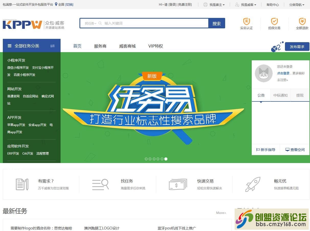Click 去注册» link in user panel
Screen dimensions: 310x231
(283, 80)
